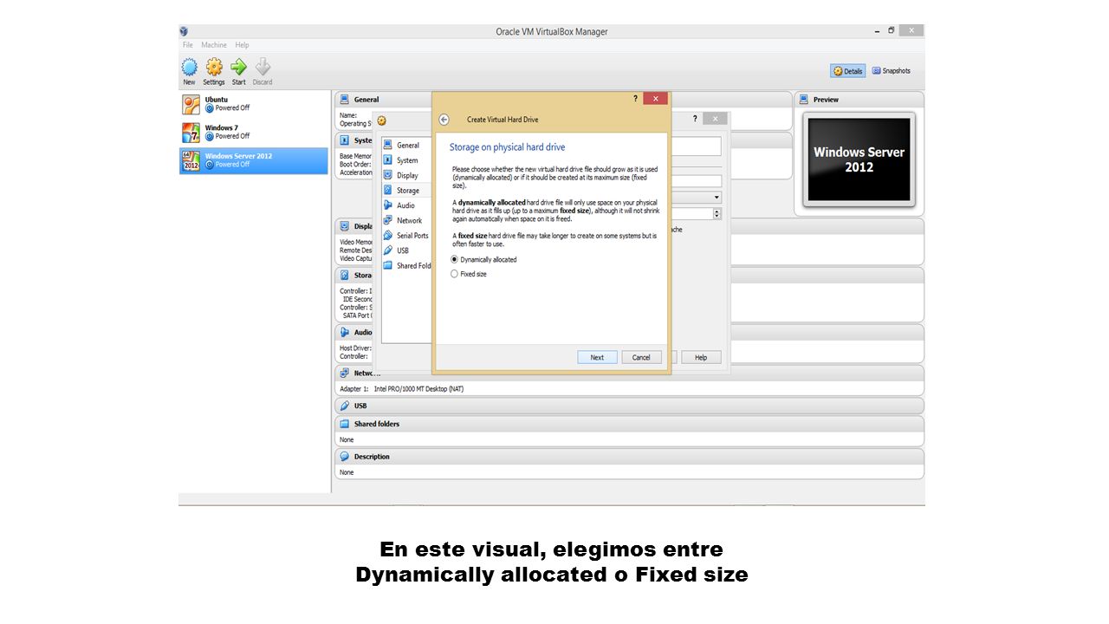Click the wizard's question mark help icon

click(x=635, y=99)
